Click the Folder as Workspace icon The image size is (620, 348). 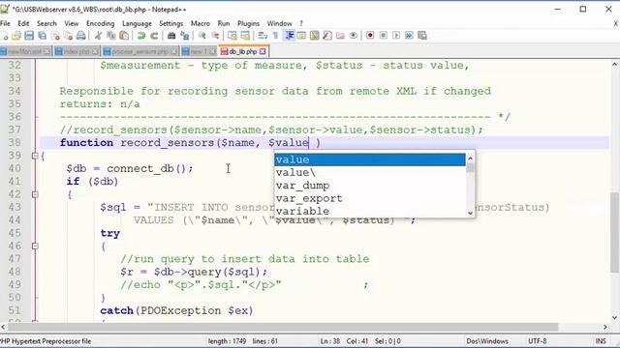(x=340, y=36)
